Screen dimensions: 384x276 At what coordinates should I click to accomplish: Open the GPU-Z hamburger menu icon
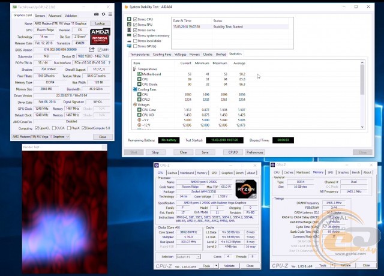click(x=110, y=14)
